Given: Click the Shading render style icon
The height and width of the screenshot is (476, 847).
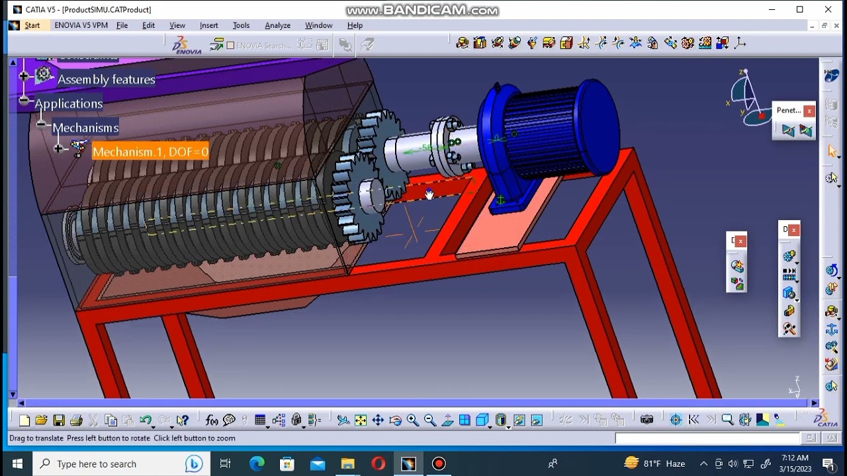Looking at the screenshot, I should pyautogui.click(x=500, y=420).
